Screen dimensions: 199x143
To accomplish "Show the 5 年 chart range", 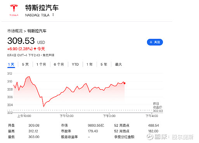I will pos(104,65).
